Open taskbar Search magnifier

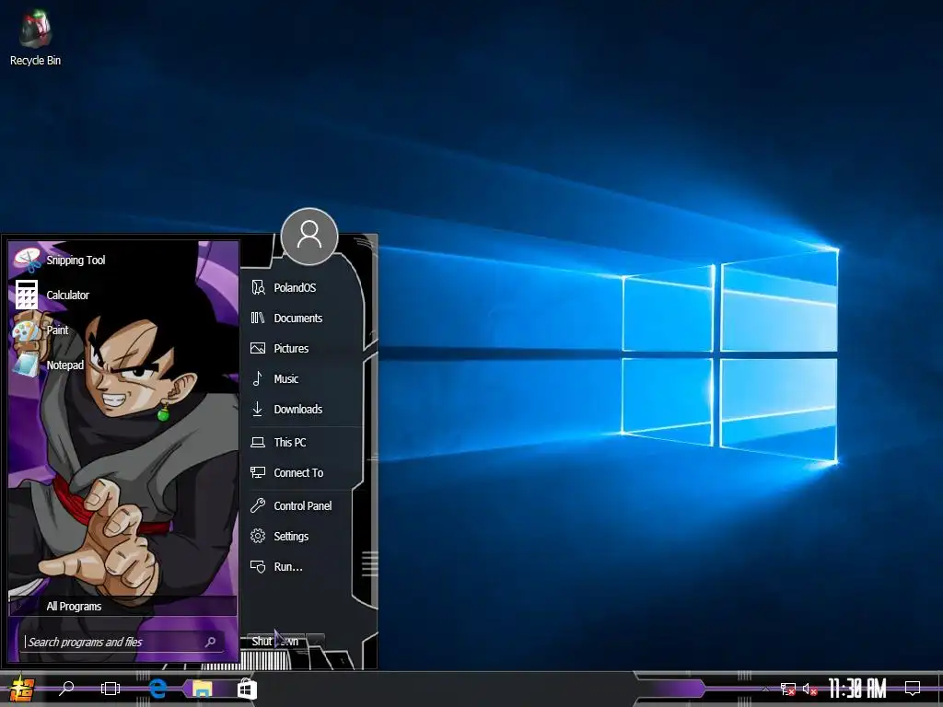(66, 689)
